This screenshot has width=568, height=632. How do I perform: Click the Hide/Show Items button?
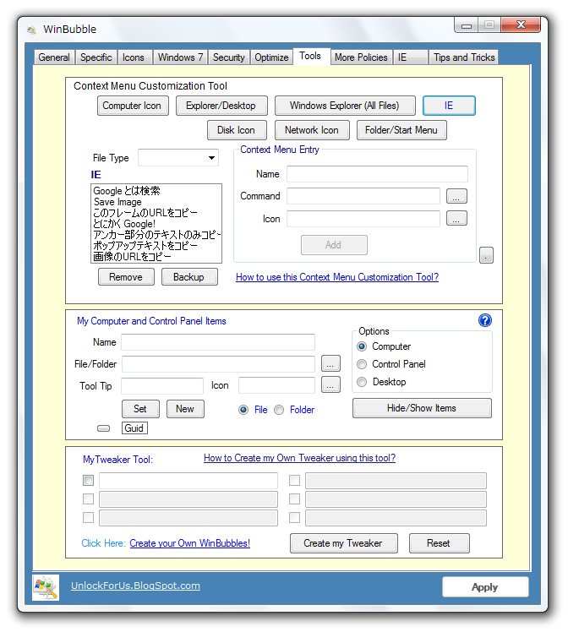tap(422, 408)
